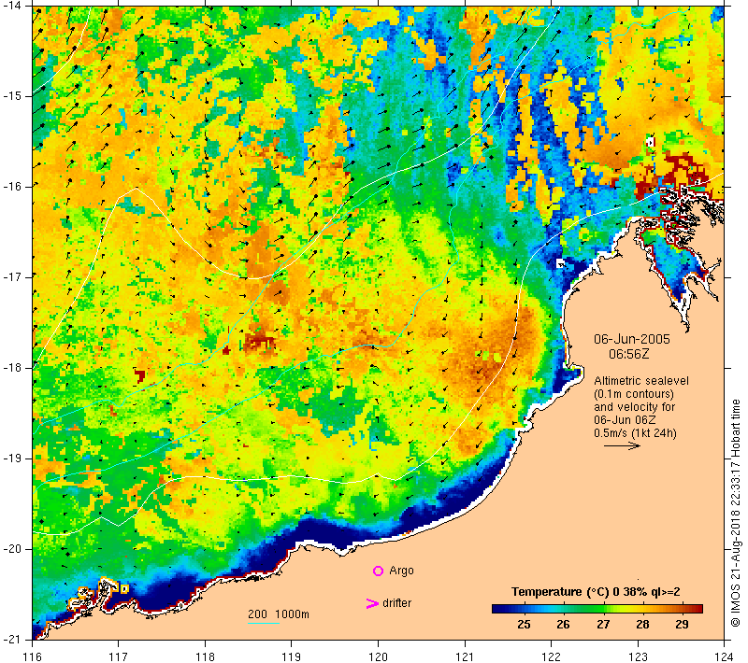Click the '(0.1m contours)' caption line
This screenshot has width=748, height=663.
click(634, 394)
